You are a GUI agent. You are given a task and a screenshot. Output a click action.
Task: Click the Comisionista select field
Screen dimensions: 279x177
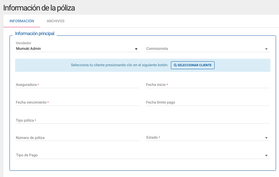click(208, 49)
